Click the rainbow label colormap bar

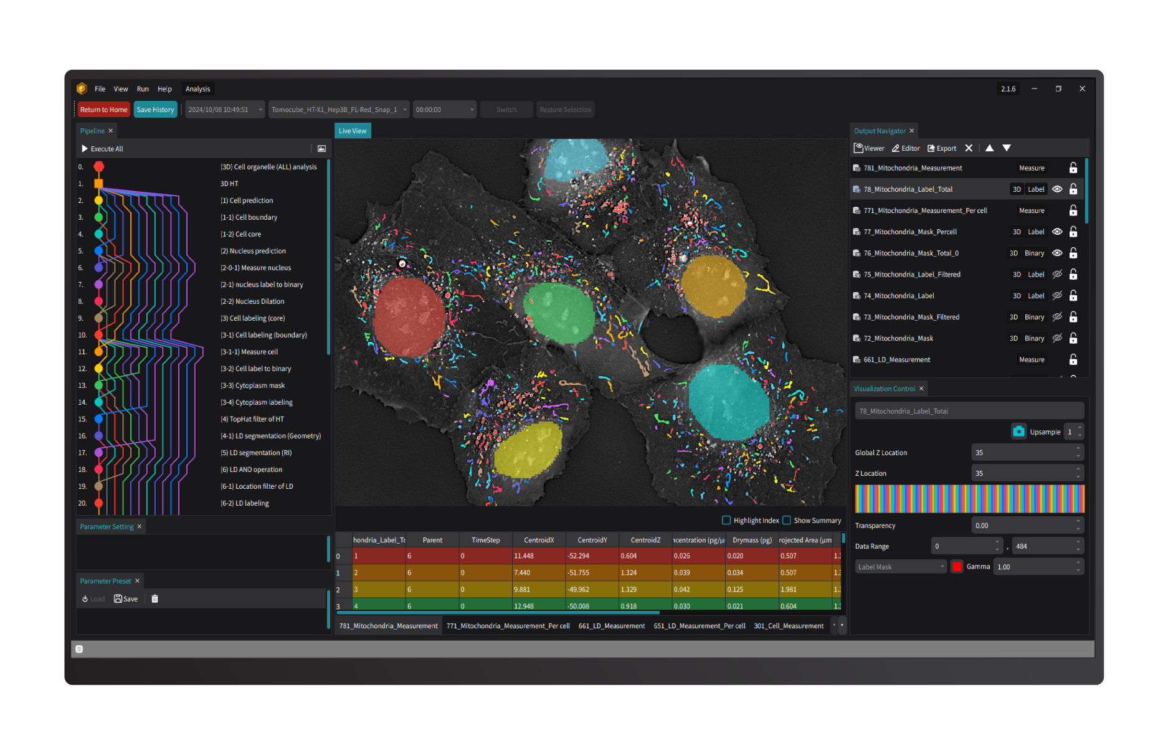pyautogui.click(x=969, y=499)
